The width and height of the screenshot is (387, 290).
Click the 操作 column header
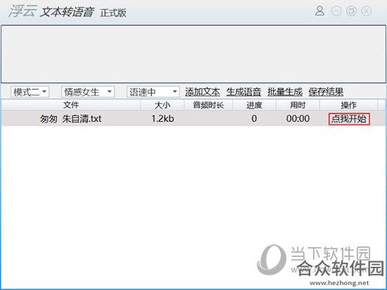coord(348,105)
